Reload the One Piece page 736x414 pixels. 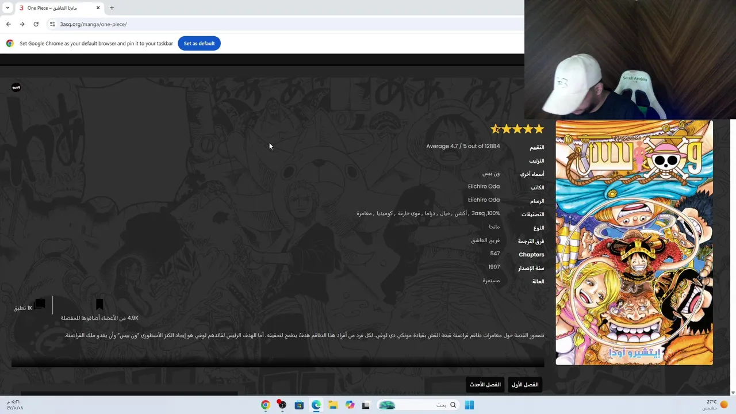point(36,24)
